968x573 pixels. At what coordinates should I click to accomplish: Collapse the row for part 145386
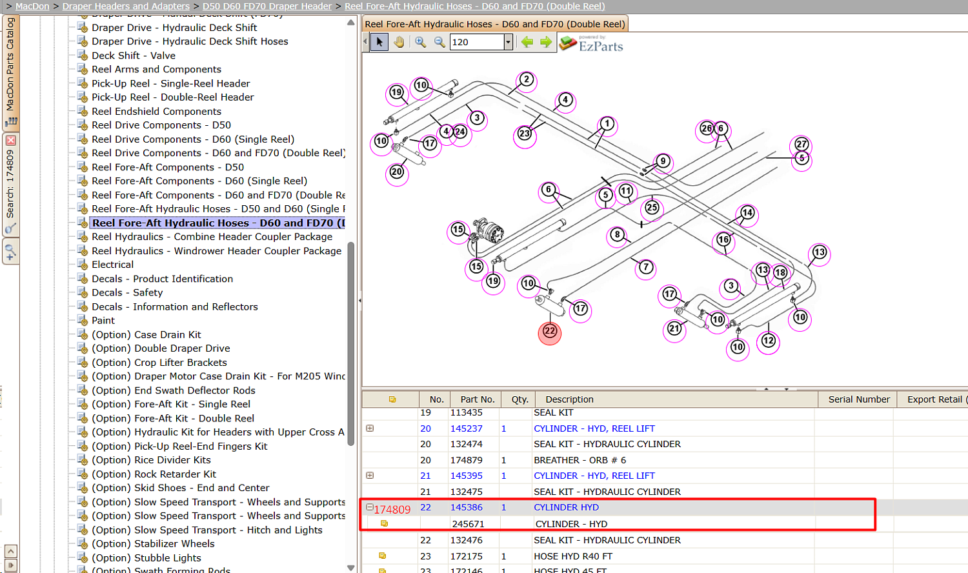coord(370,507)
